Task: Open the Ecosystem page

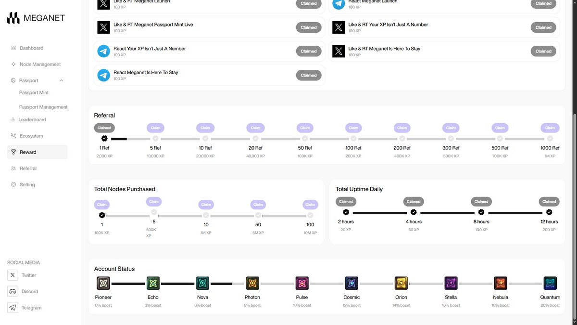Action: [31, 136]
